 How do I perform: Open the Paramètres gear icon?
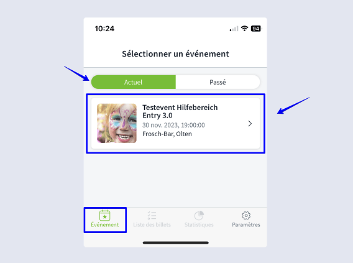click(x=246, y=216)
